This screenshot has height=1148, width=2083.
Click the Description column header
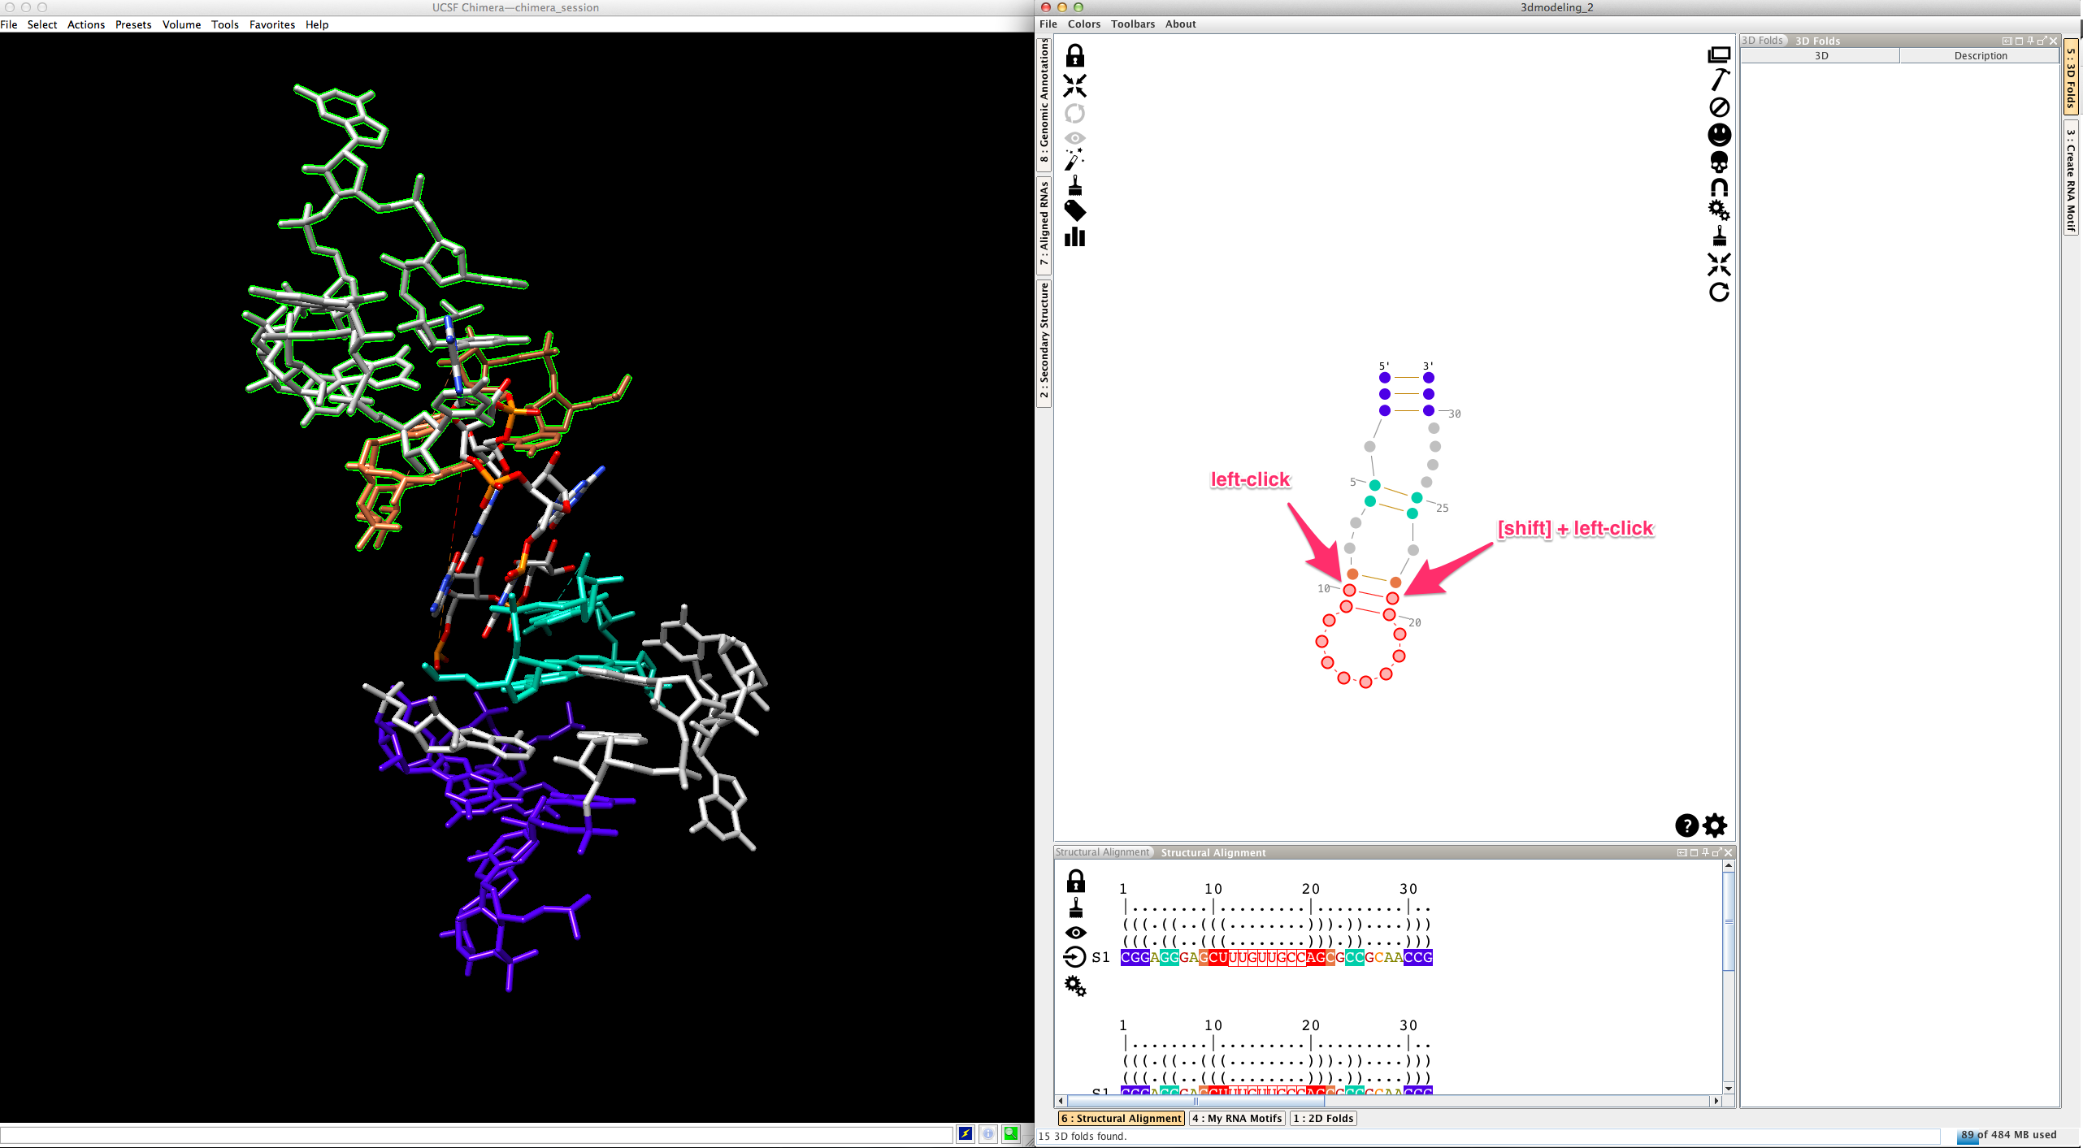click(x=1980, y=55)
